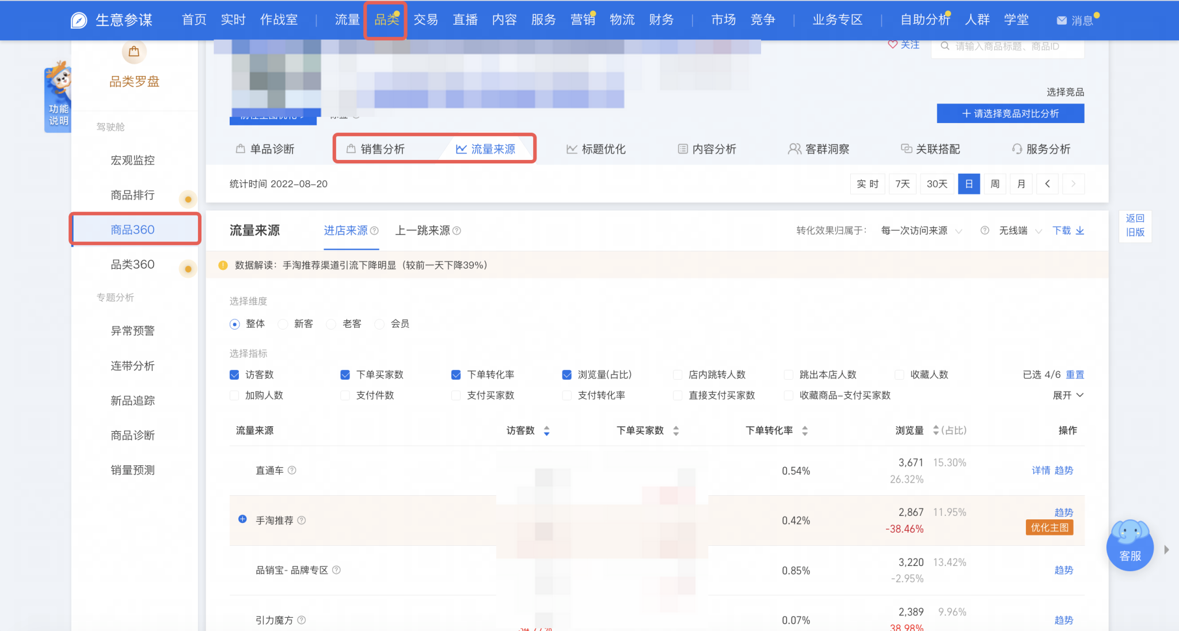
Task: Uncheck the 浏览量(占比) checkbox
Action: click(x=567, y=375)
